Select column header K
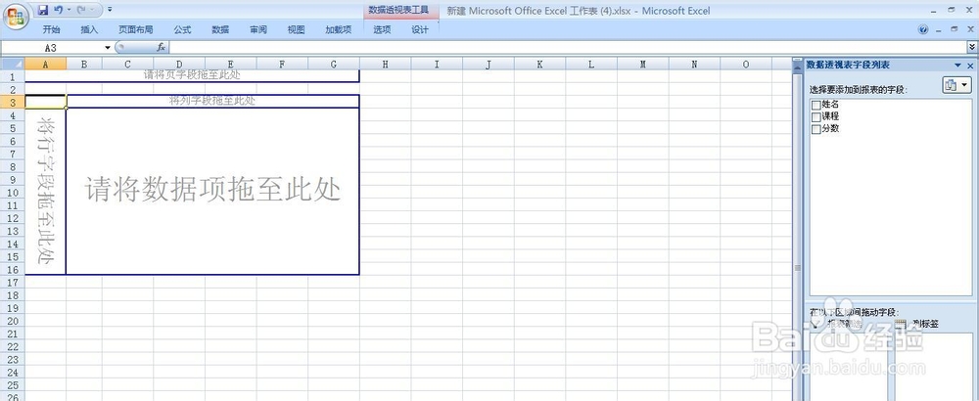Viewport: 979px width, 401px height. (539, 64)
